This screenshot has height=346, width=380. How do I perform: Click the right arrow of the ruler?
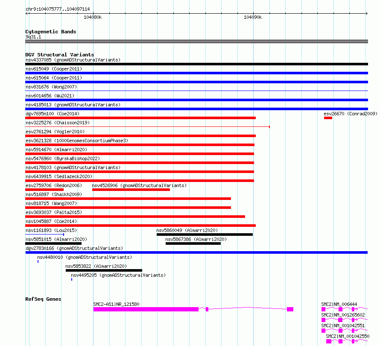[x=367, y=13]
